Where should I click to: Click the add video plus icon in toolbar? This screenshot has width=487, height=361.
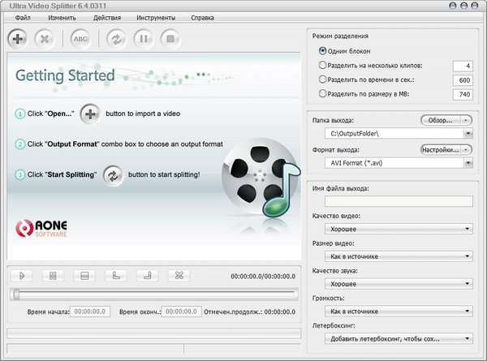pos(19,38)
